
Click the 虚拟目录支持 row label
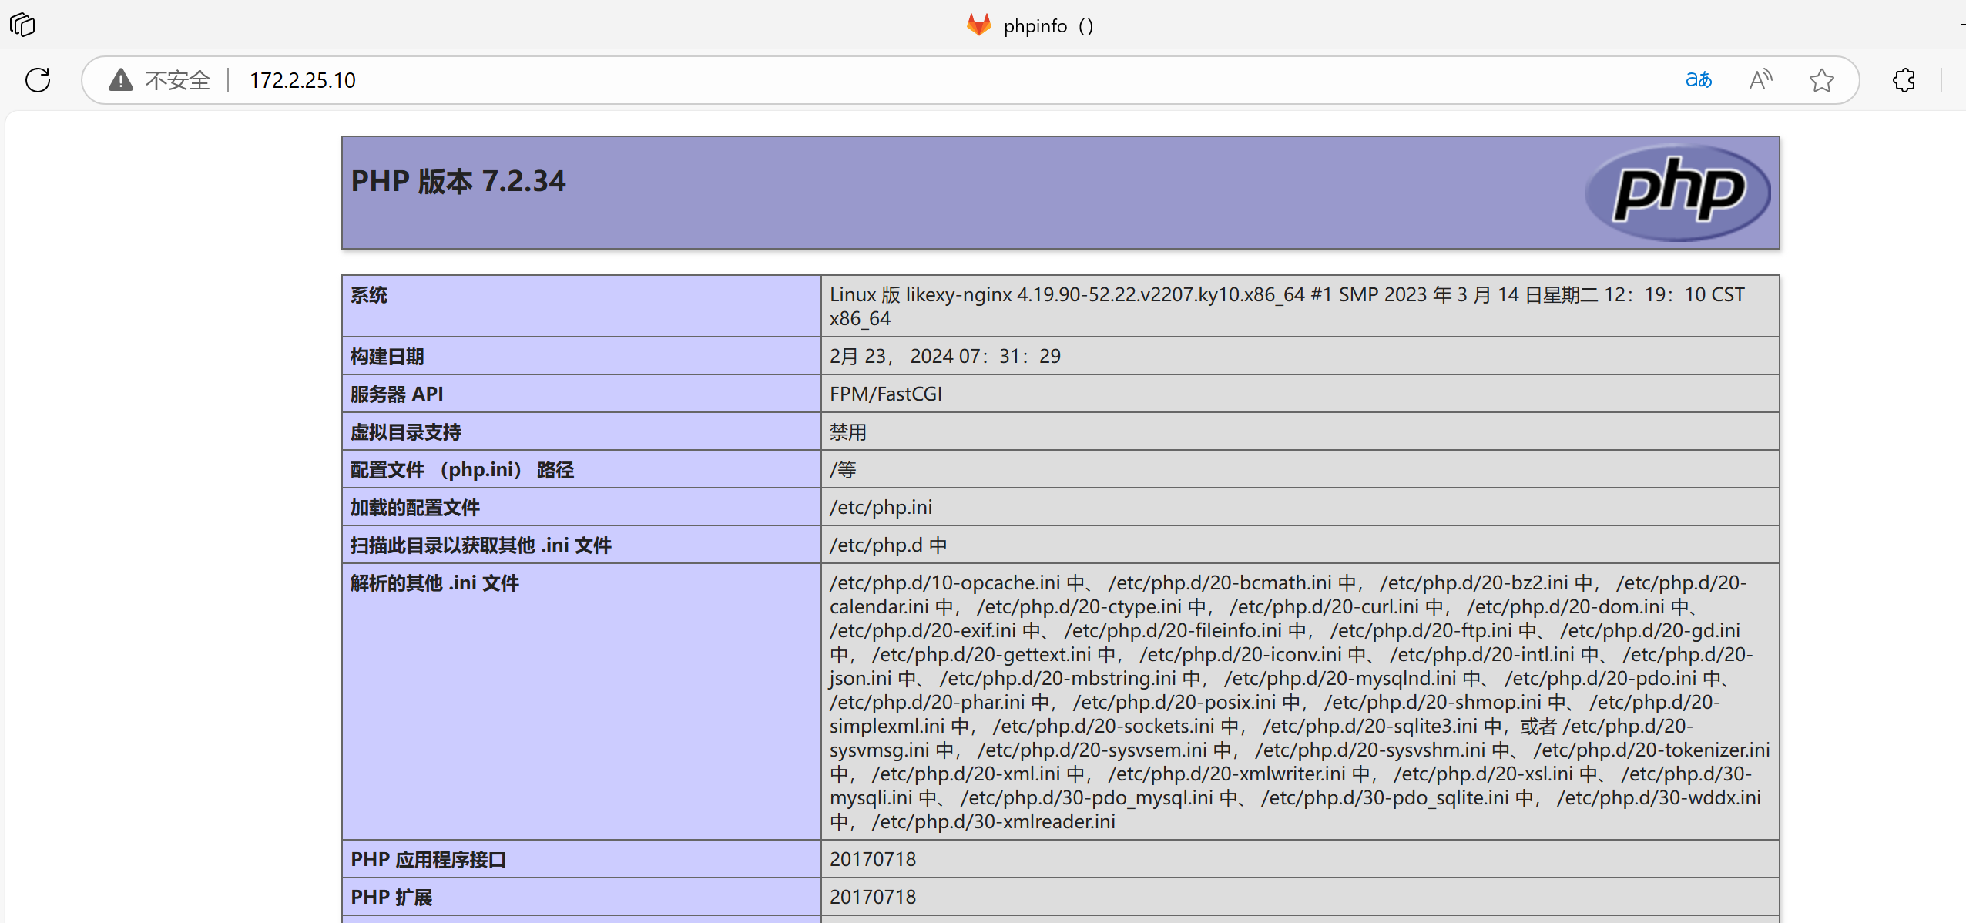tap(406, 432)
